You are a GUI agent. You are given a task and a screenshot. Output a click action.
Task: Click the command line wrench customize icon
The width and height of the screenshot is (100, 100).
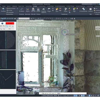[x=38, y=93]
